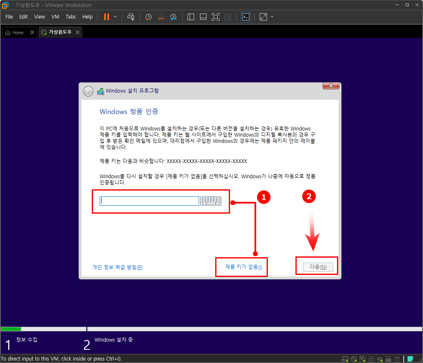
Task: Revert VM to previous snapshot
Action: [x=161, y=17]
